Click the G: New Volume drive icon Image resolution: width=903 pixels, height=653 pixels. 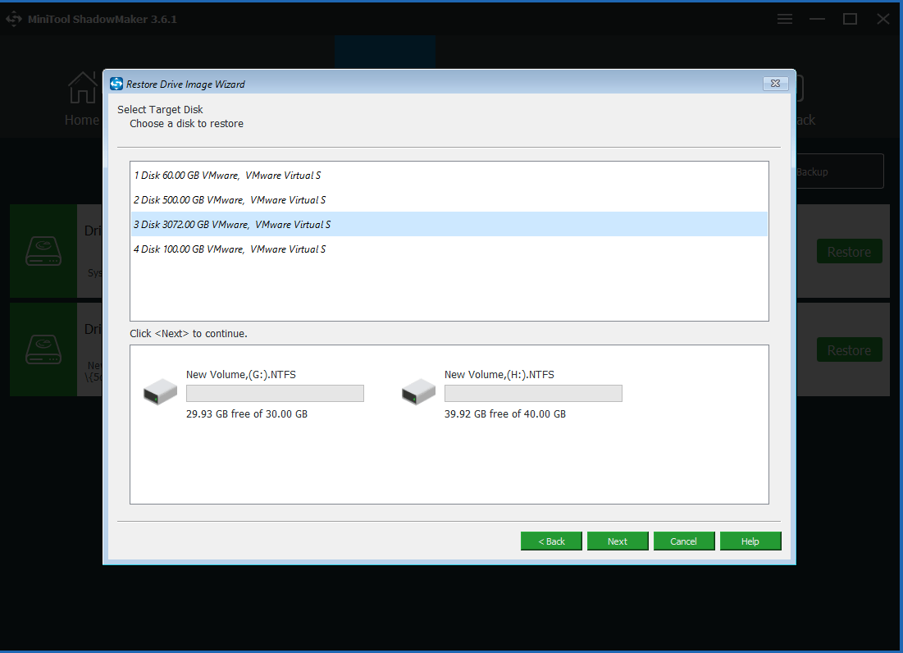160,392
